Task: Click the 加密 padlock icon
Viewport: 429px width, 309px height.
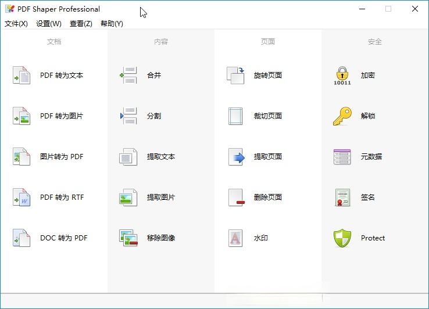Action: [x=342, y=76]
